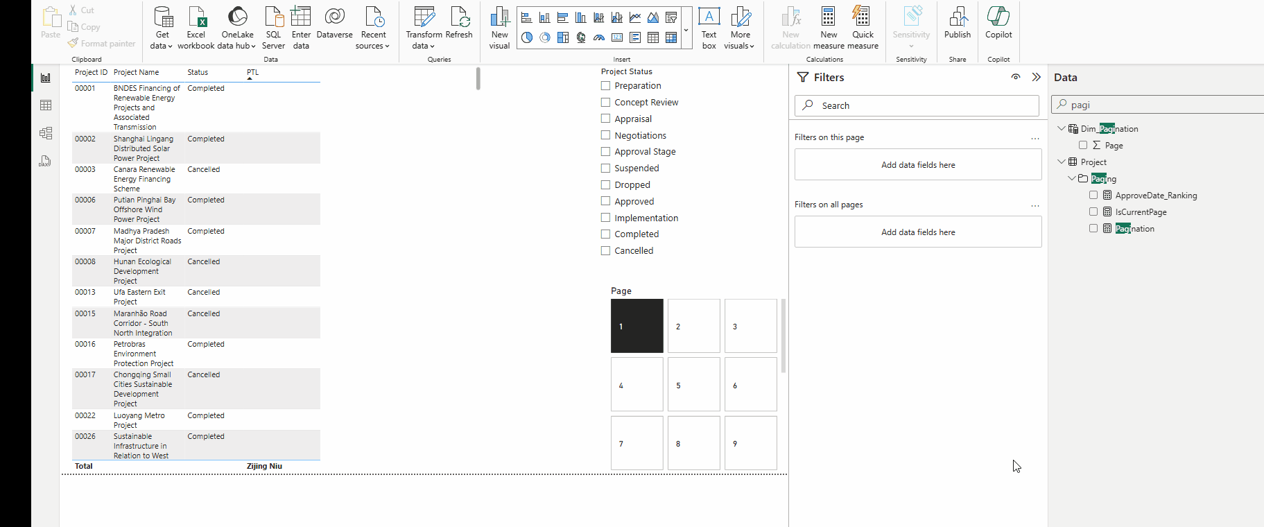The image size is (1264, 527).
Task: Insert a table visual
Action: (653, 37)
